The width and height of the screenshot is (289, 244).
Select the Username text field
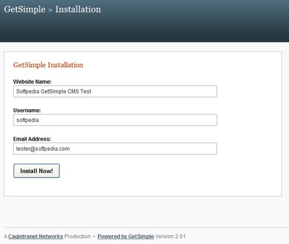click(115, 120)
